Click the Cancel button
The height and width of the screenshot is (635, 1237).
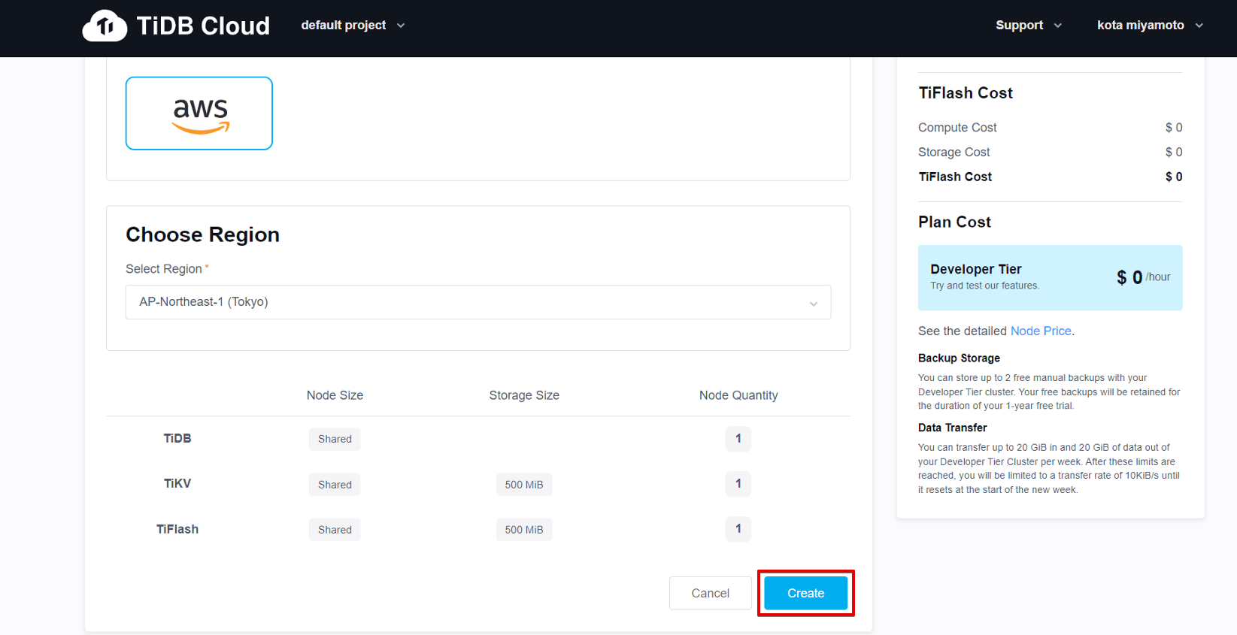[710, 593]
